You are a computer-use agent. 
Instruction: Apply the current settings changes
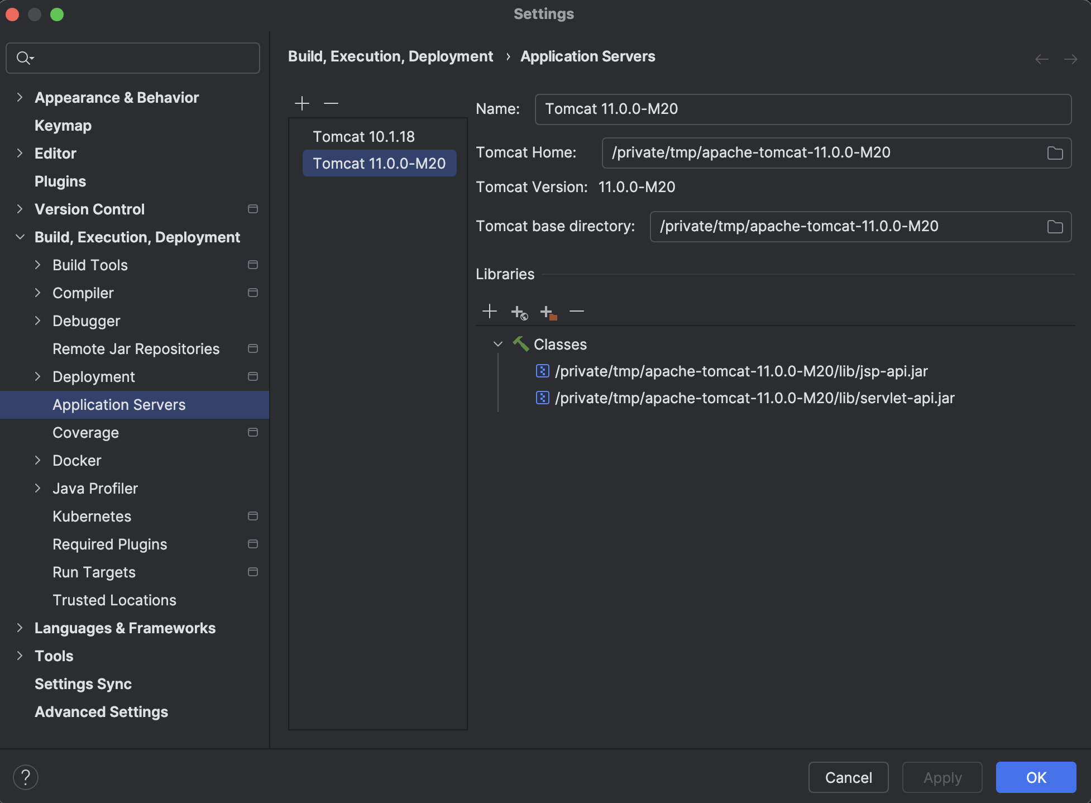942,777
